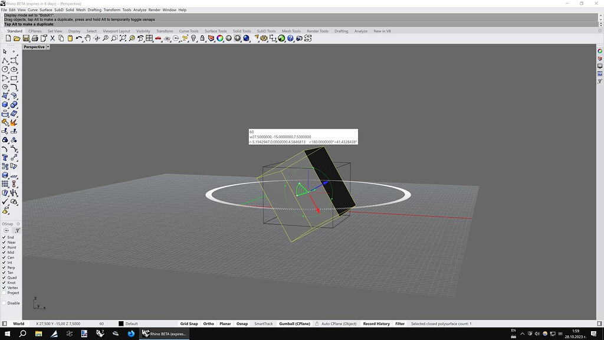604x340 pixels.
Task: Click the Default layer color swatch
Action: coord(122,323)
